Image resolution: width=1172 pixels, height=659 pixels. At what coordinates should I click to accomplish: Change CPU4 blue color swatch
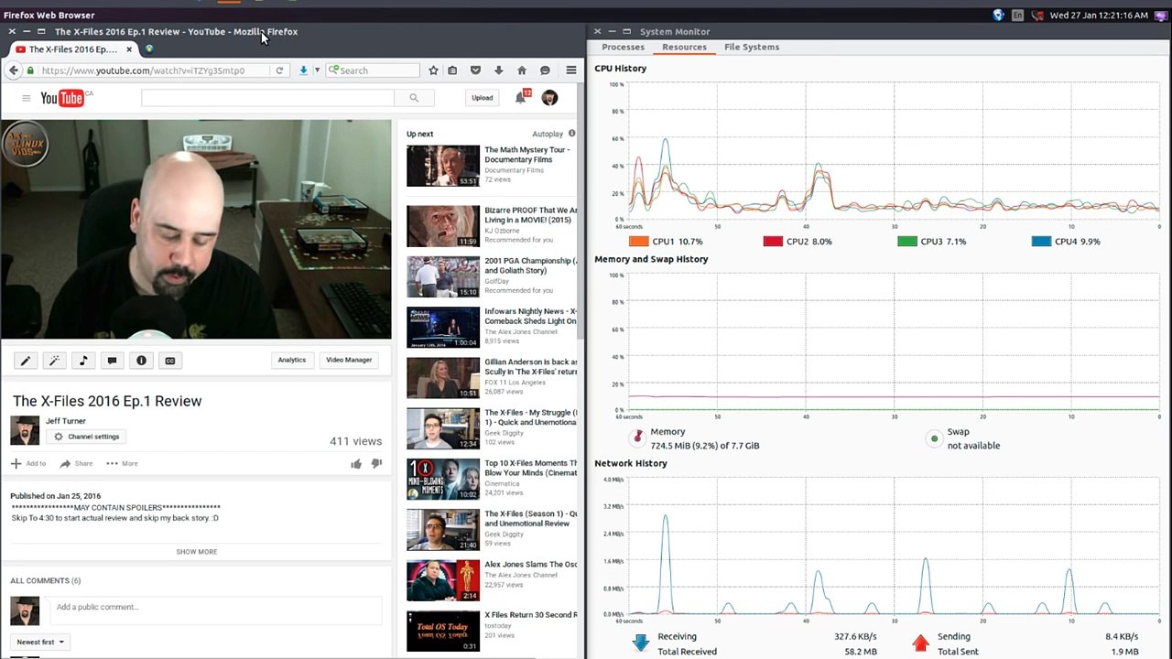[x=1041, y=242]
